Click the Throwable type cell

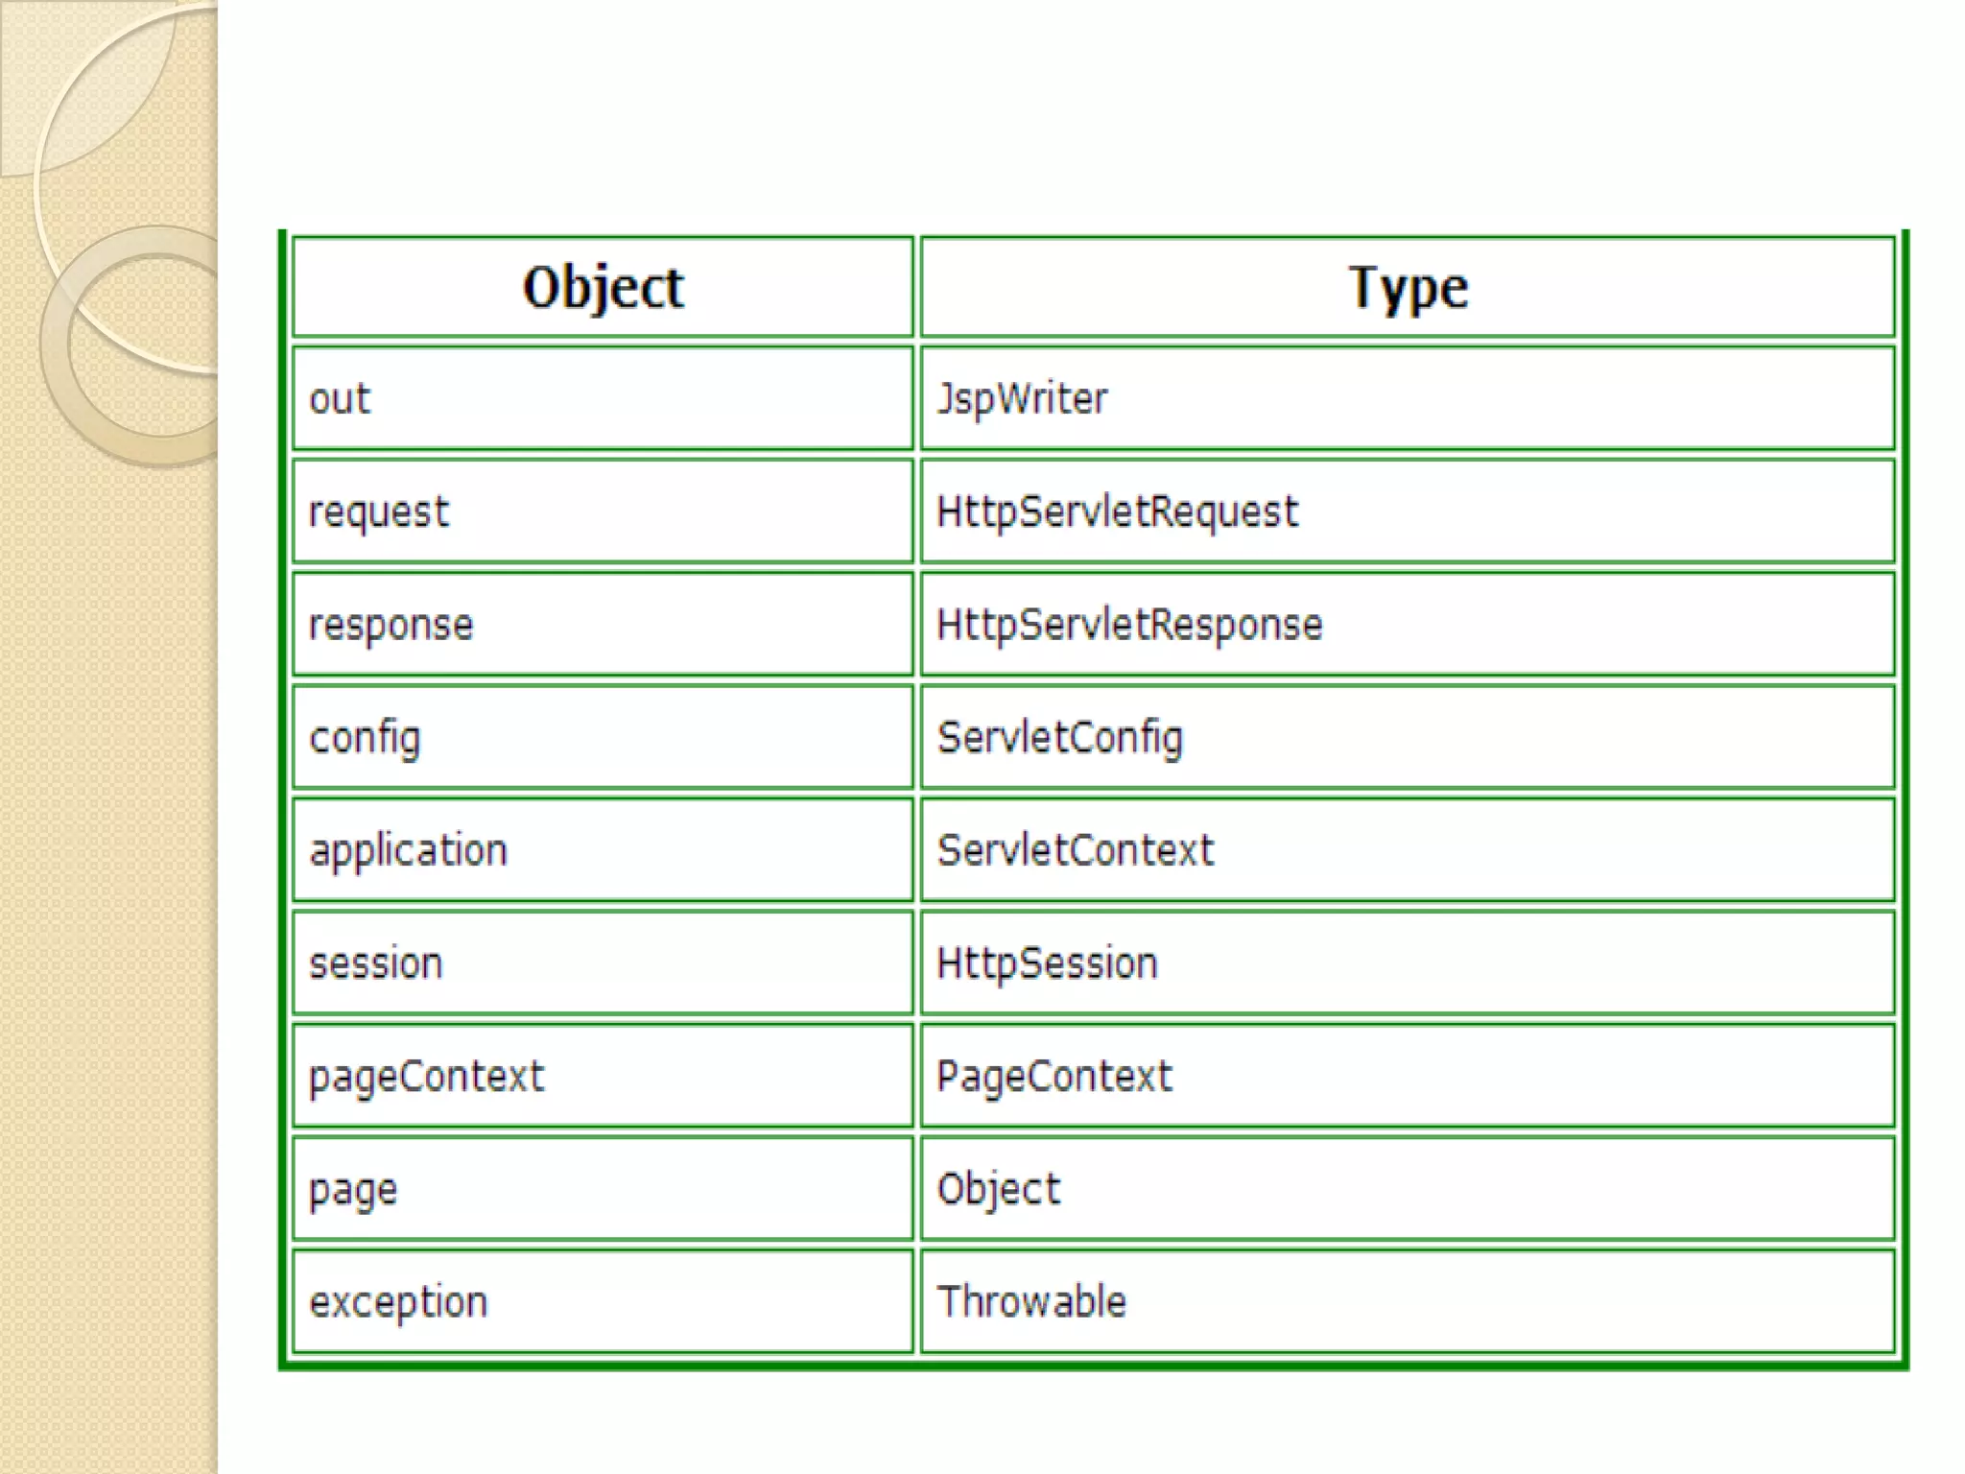tap(1031, 1302)
